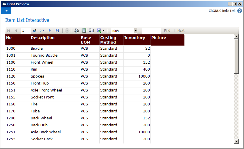Click the Find link

(167, 30)
